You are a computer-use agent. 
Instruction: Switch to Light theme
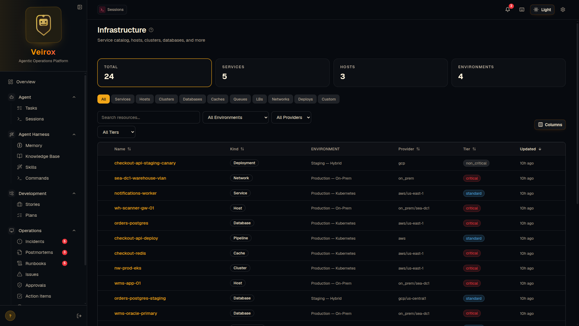pyautogui.click(x=542, y=10)
